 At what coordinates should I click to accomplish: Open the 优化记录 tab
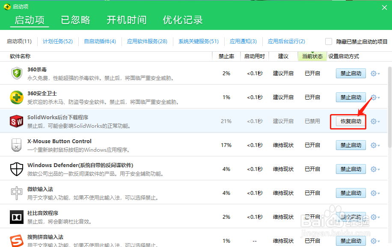pyautogui.click(x=183, y=20)
